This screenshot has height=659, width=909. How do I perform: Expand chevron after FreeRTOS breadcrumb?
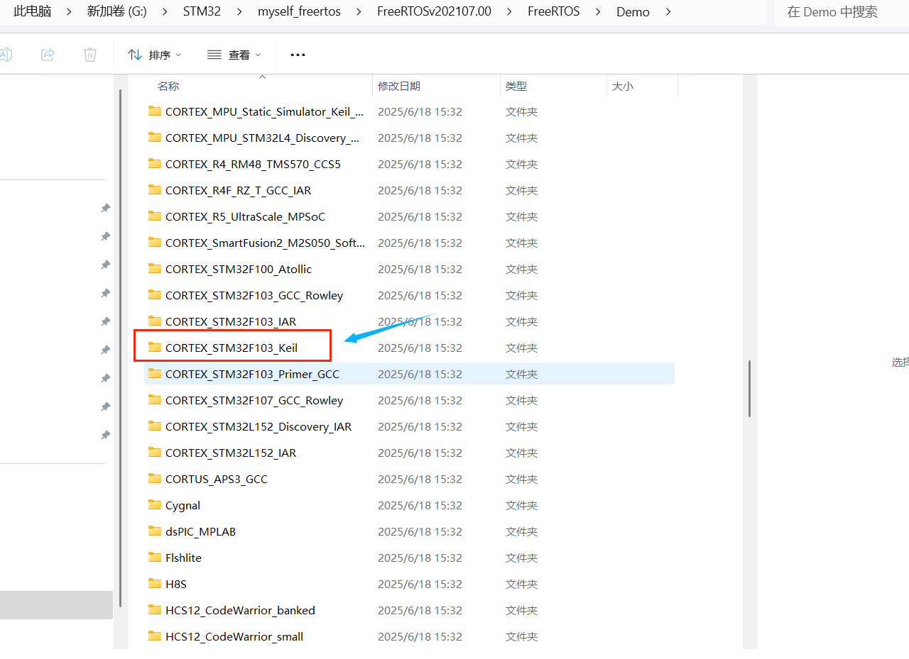(x=598, y=11)
